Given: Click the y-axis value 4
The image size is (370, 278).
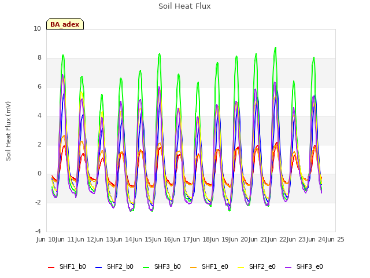Looking at the screenshot, I should [x=39, y=116].
